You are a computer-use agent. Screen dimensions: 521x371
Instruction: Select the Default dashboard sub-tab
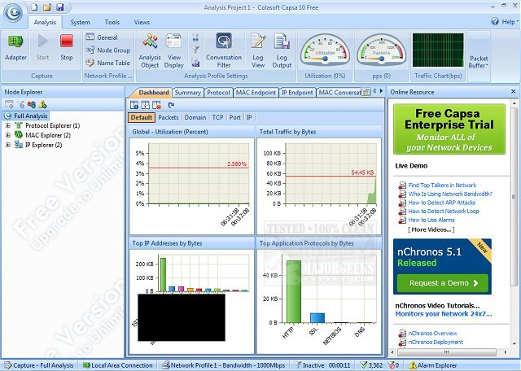click(x=141, y=117)
